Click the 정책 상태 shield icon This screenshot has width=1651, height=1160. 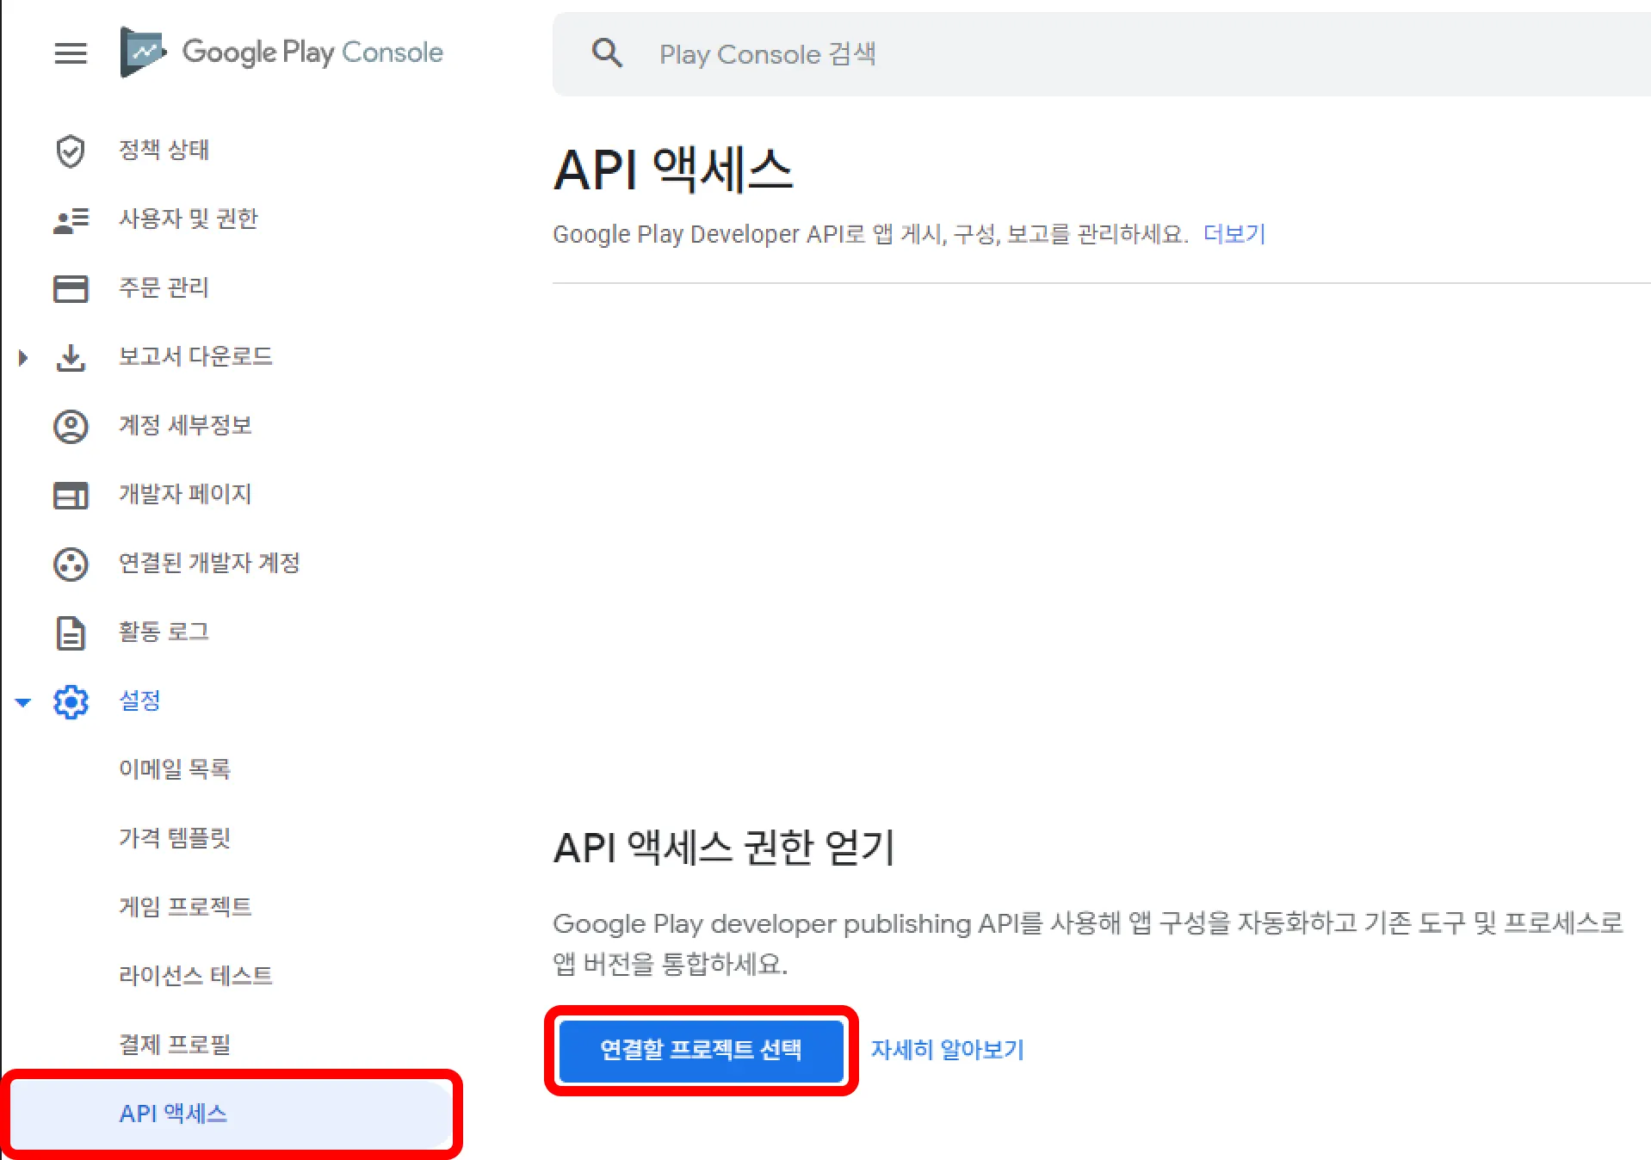point(71,151)
